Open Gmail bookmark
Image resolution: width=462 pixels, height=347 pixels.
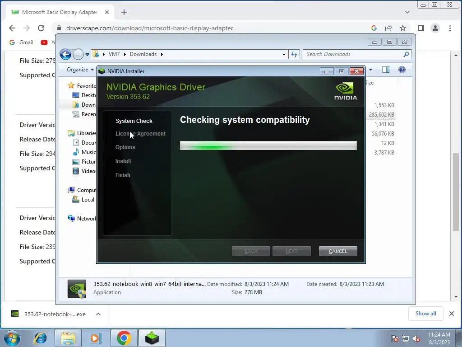coord(21,42)
